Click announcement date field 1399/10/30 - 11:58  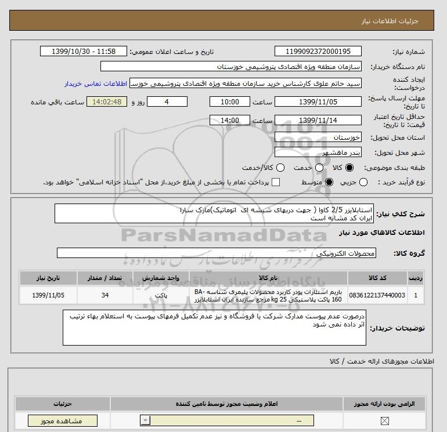click(x=84, y=52)
